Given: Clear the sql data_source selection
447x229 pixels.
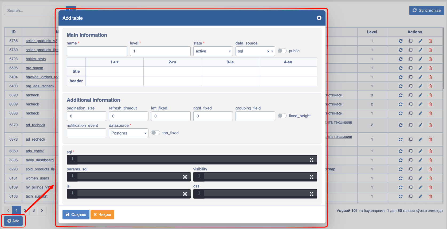Looking at the screenshot, I should coord(268,51).
